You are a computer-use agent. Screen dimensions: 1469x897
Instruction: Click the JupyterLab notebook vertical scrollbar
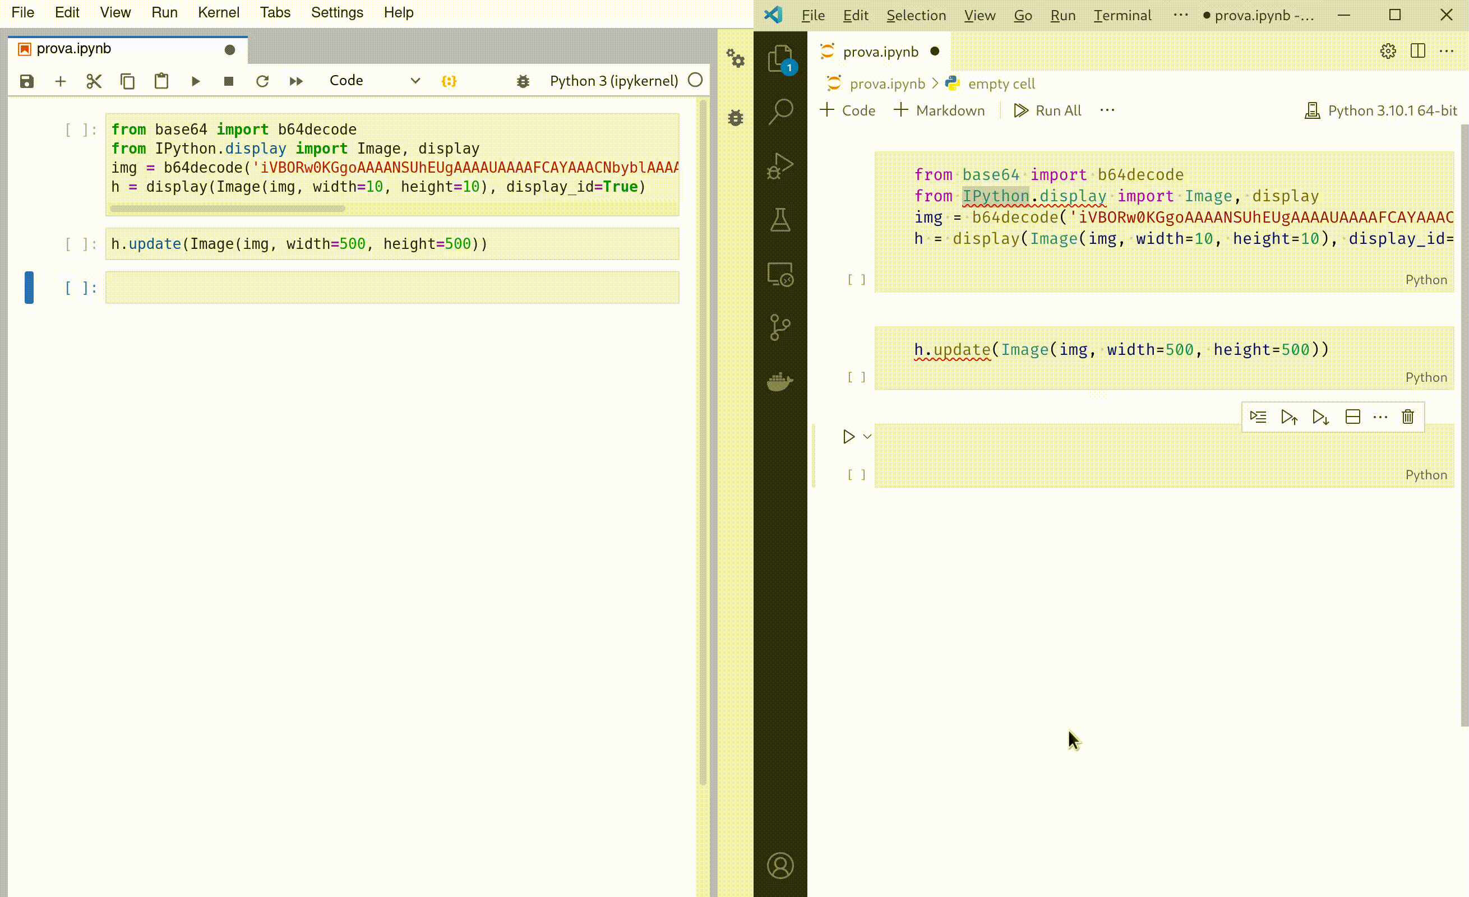click(703, 441)
